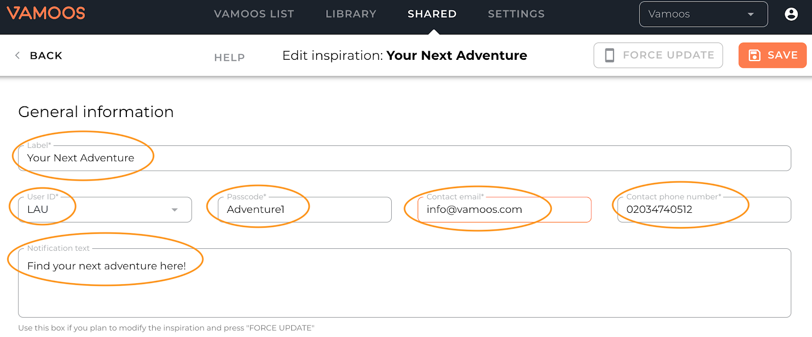Select the Shared tab
The image size is (812, 337).
(432, 14)
